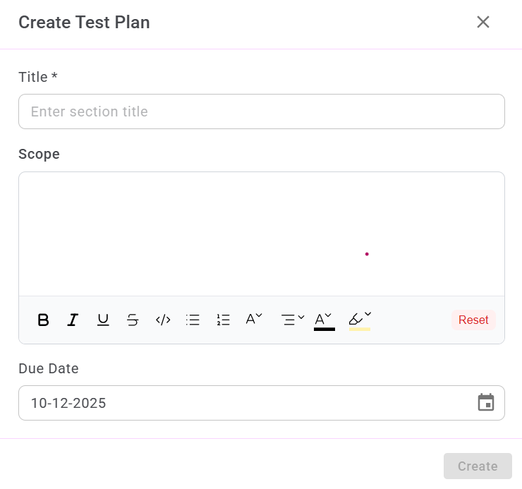
Task: Close the Create Test Plan dialog
Action: tap(483, 22)
